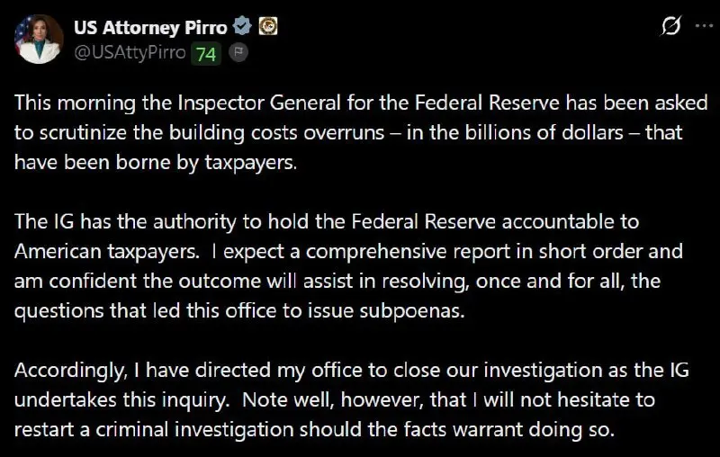Click the words 'Note well, however'
The width and height of the screenshot is (720, 457).
tap(333, 399)
